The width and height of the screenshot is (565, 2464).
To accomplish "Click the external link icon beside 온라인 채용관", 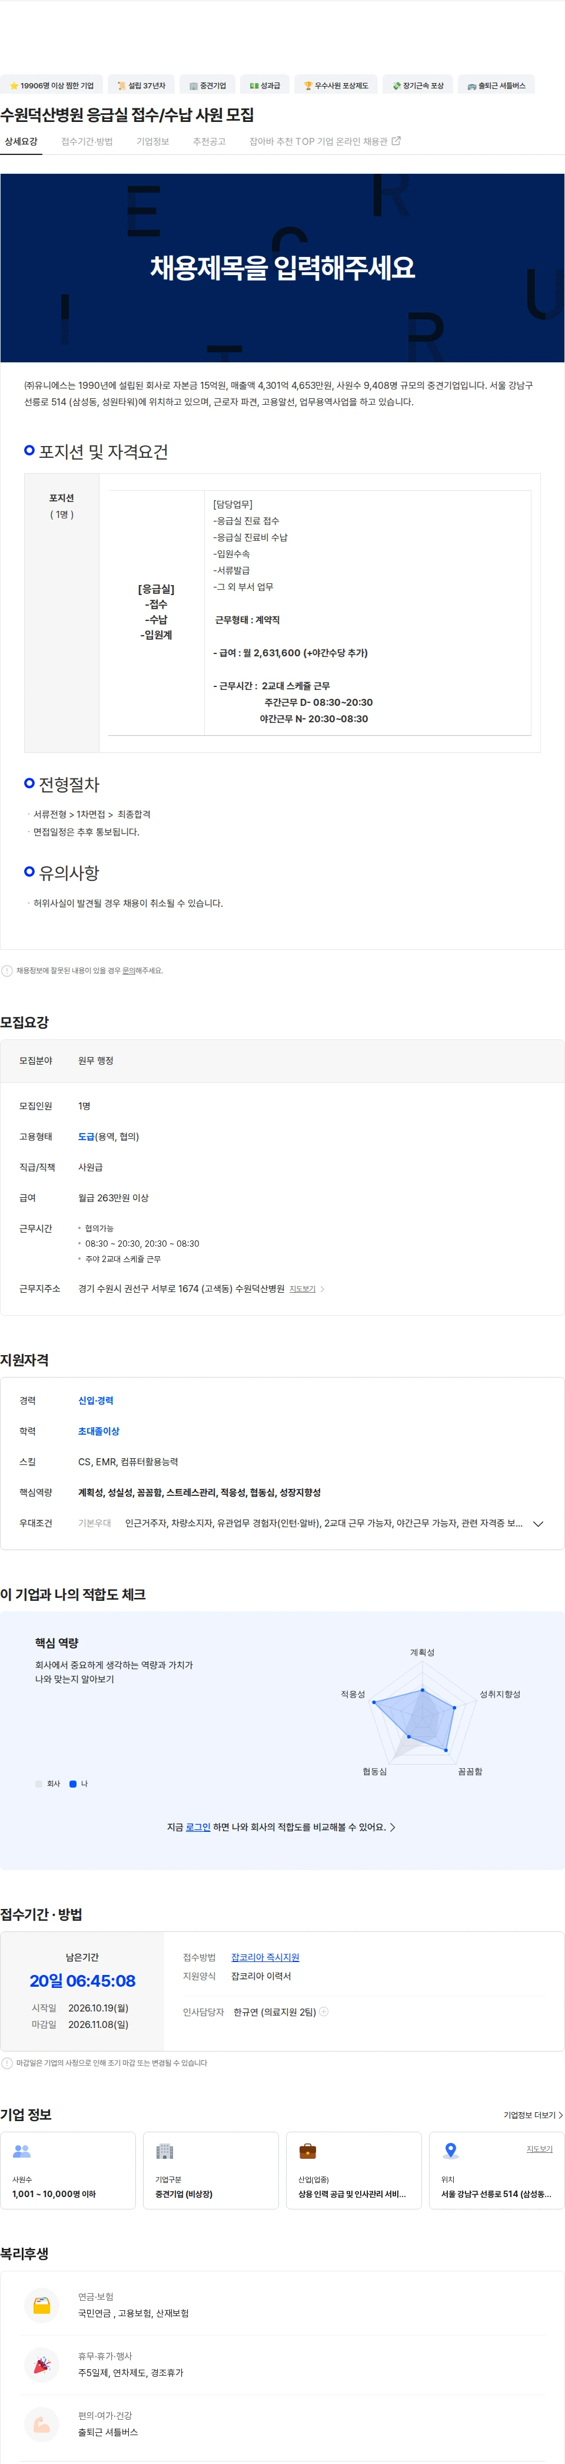I will pos(397,141).
